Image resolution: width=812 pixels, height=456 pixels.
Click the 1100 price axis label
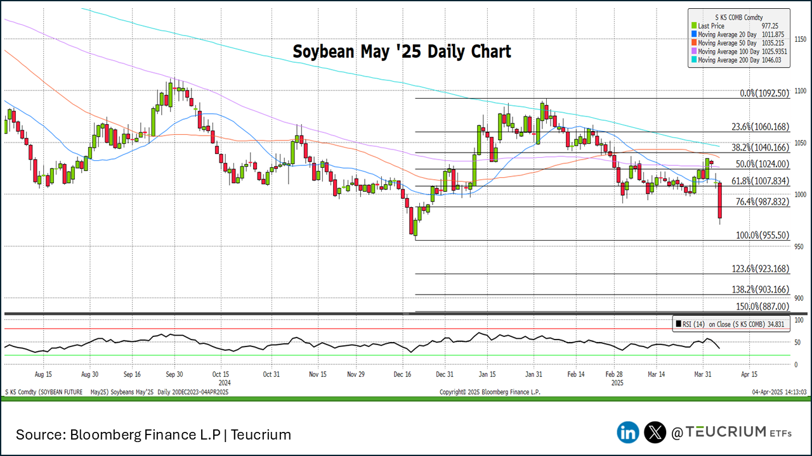(801, 91)
